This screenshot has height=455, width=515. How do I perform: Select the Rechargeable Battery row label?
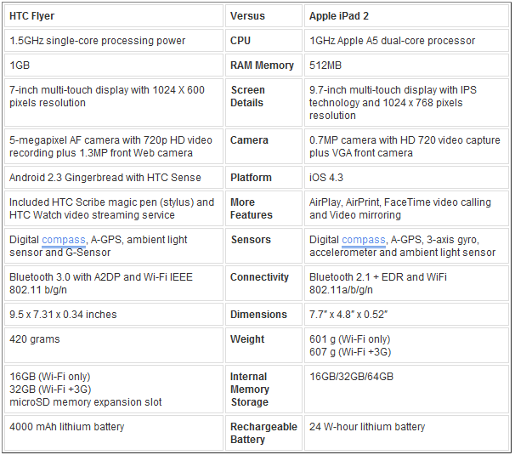(x=263, y=433)
